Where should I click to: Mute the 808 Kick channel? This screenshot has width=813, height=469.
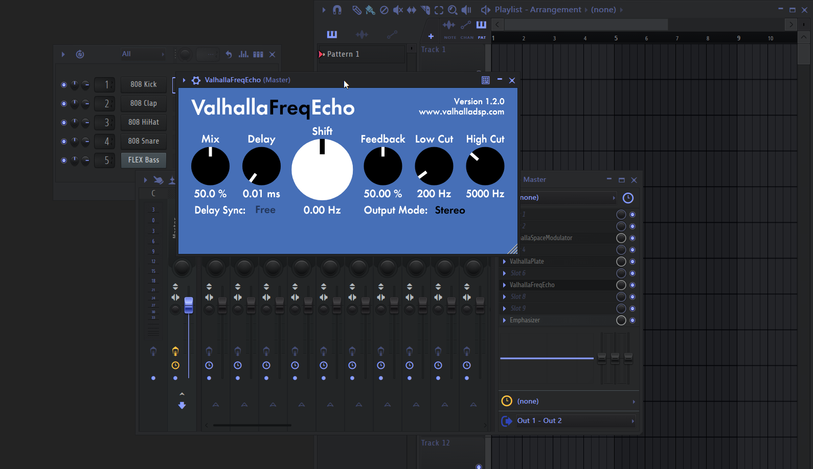pyautogui.click(x=64, y=85)
